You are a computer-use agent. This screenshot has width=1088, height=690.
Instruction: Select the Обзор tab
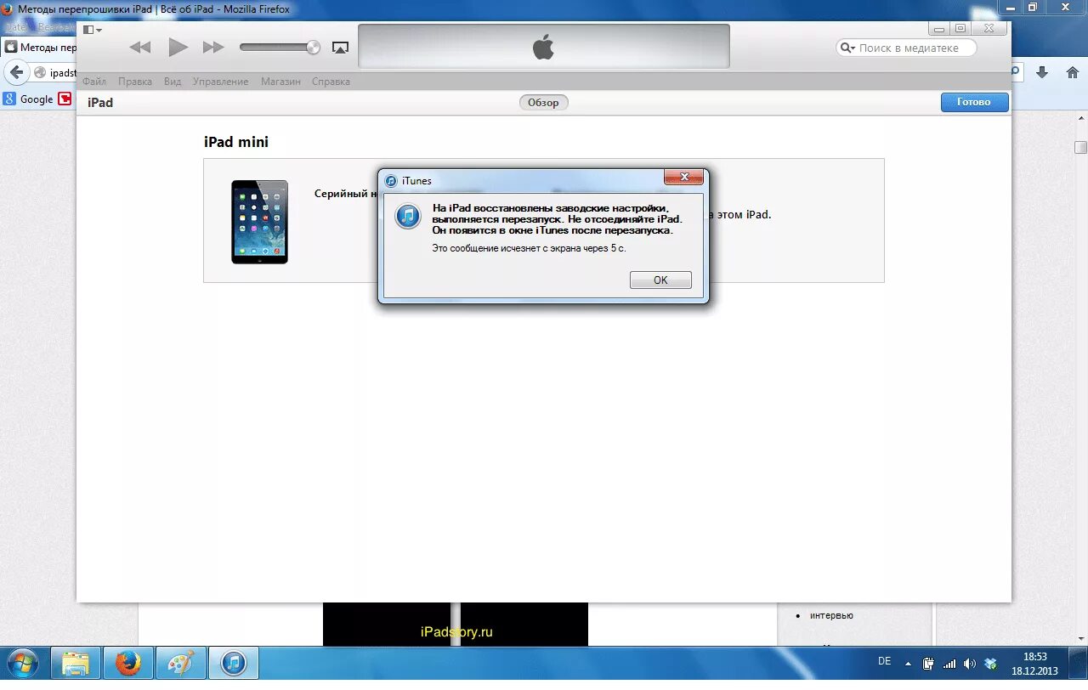coord(543,102)
